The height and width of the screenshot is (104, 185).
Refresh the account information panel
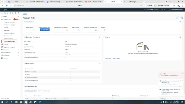click(x=100, y=37)
